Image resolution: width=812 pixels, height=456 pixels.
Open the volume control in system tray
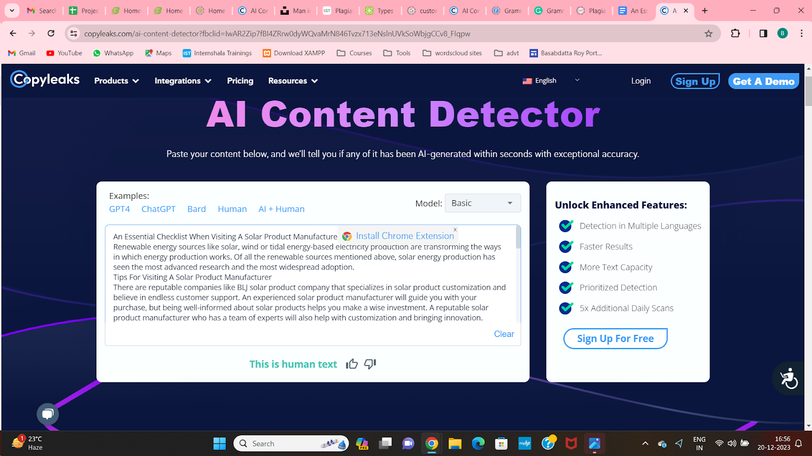(x=732, y=443)
